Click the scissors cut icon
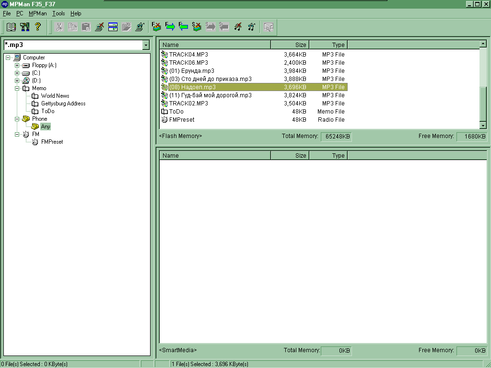This screenshot has width=491, height=368. click(59, 27)
